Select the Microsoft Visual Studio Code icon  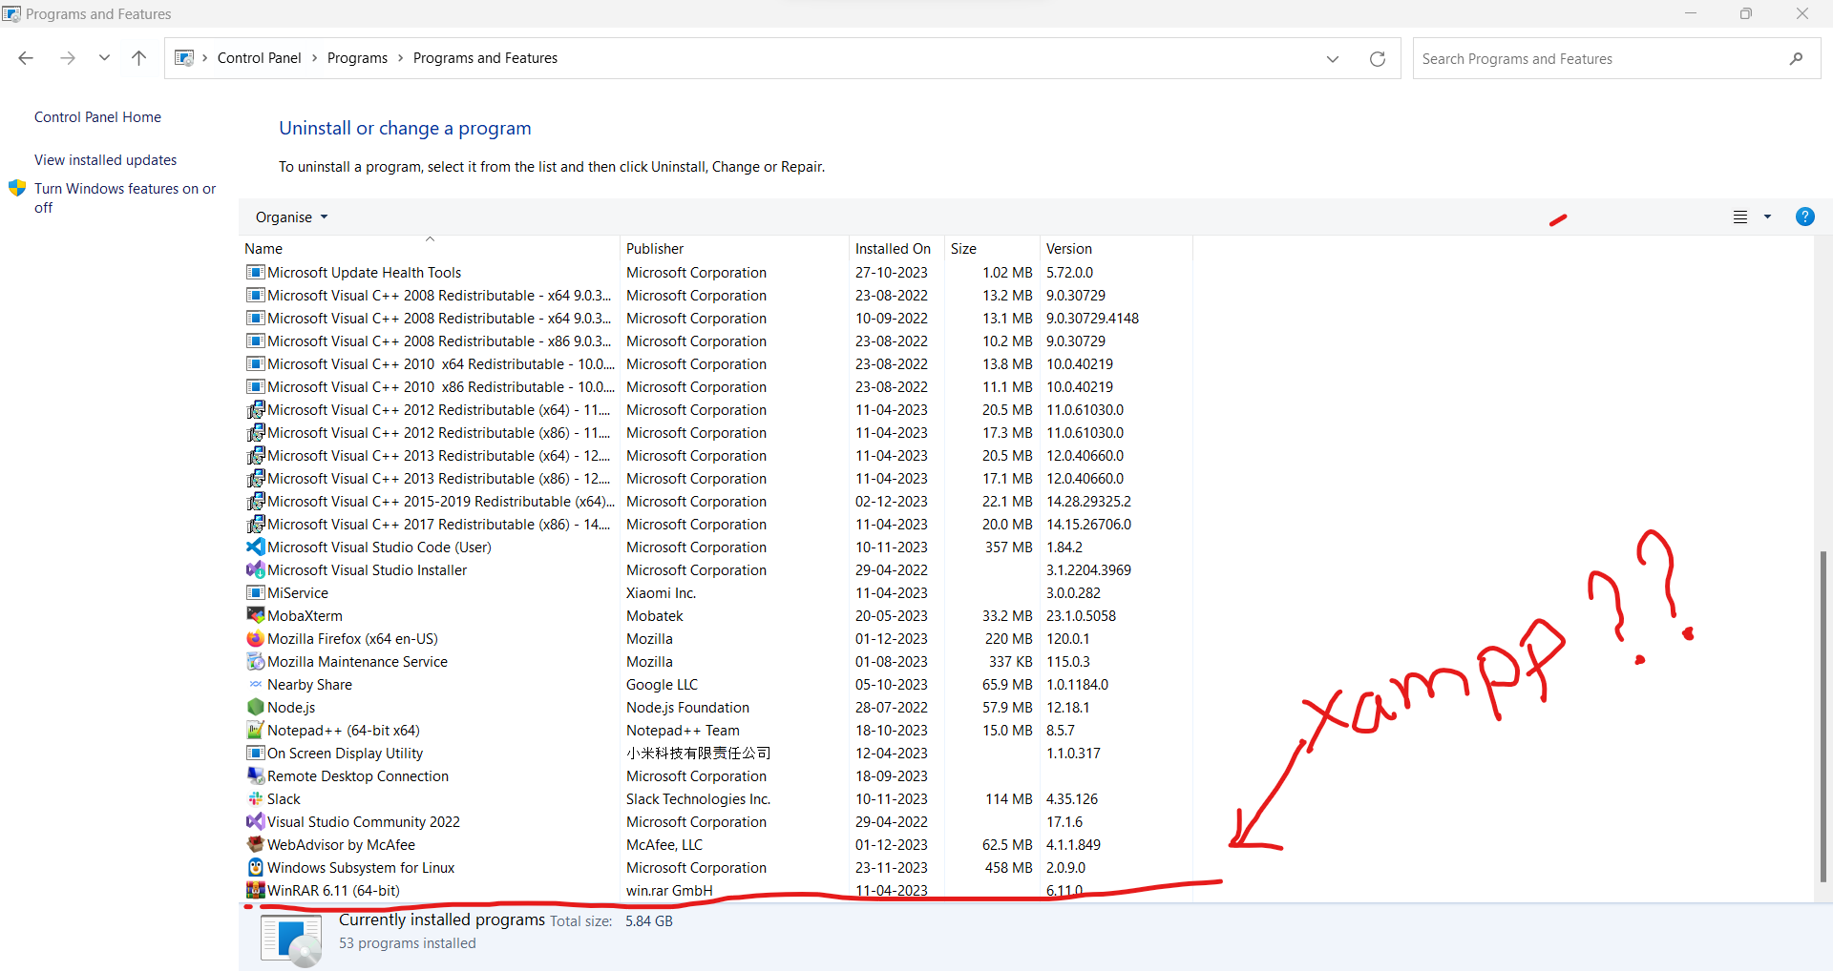[255, 547]
